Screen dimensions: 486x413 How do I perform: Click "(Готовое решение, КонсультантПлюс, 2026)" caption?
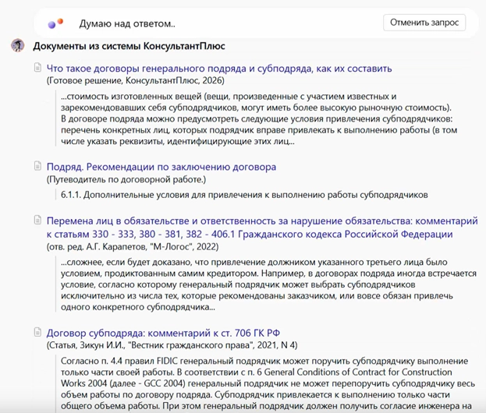[136, 80]
